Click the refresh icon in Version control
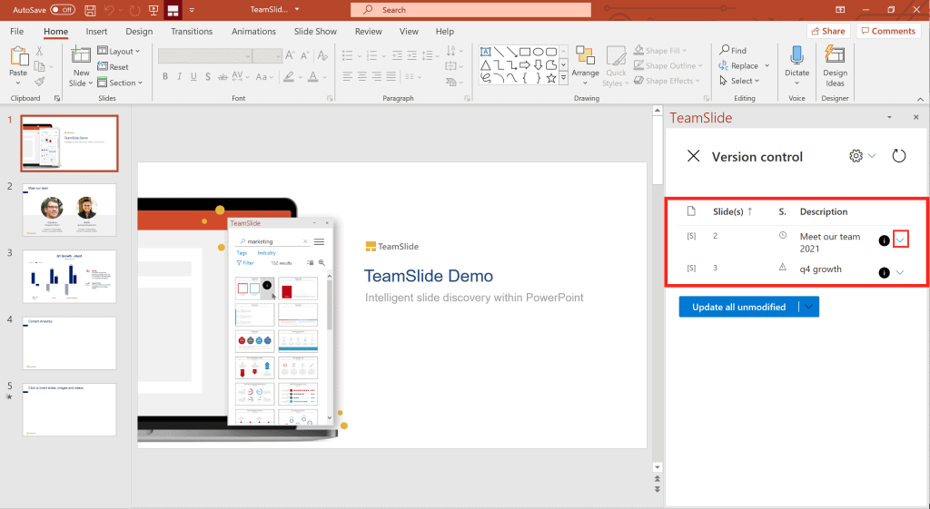 tap(899, 156)
